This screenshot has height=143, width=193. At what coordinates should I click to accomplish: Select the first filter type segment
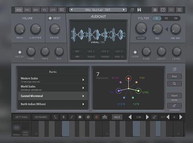157,18
